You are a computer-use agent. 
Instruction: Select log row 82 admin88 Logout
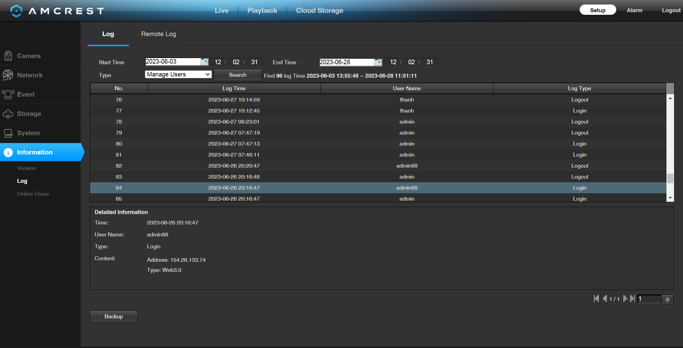pos(378,166)
